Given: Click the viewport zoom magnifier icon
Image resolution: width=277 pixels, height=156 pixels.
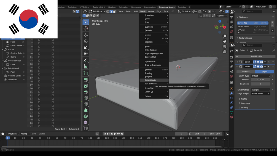Looking at the screenshot, I should click(x=225, y=36).
